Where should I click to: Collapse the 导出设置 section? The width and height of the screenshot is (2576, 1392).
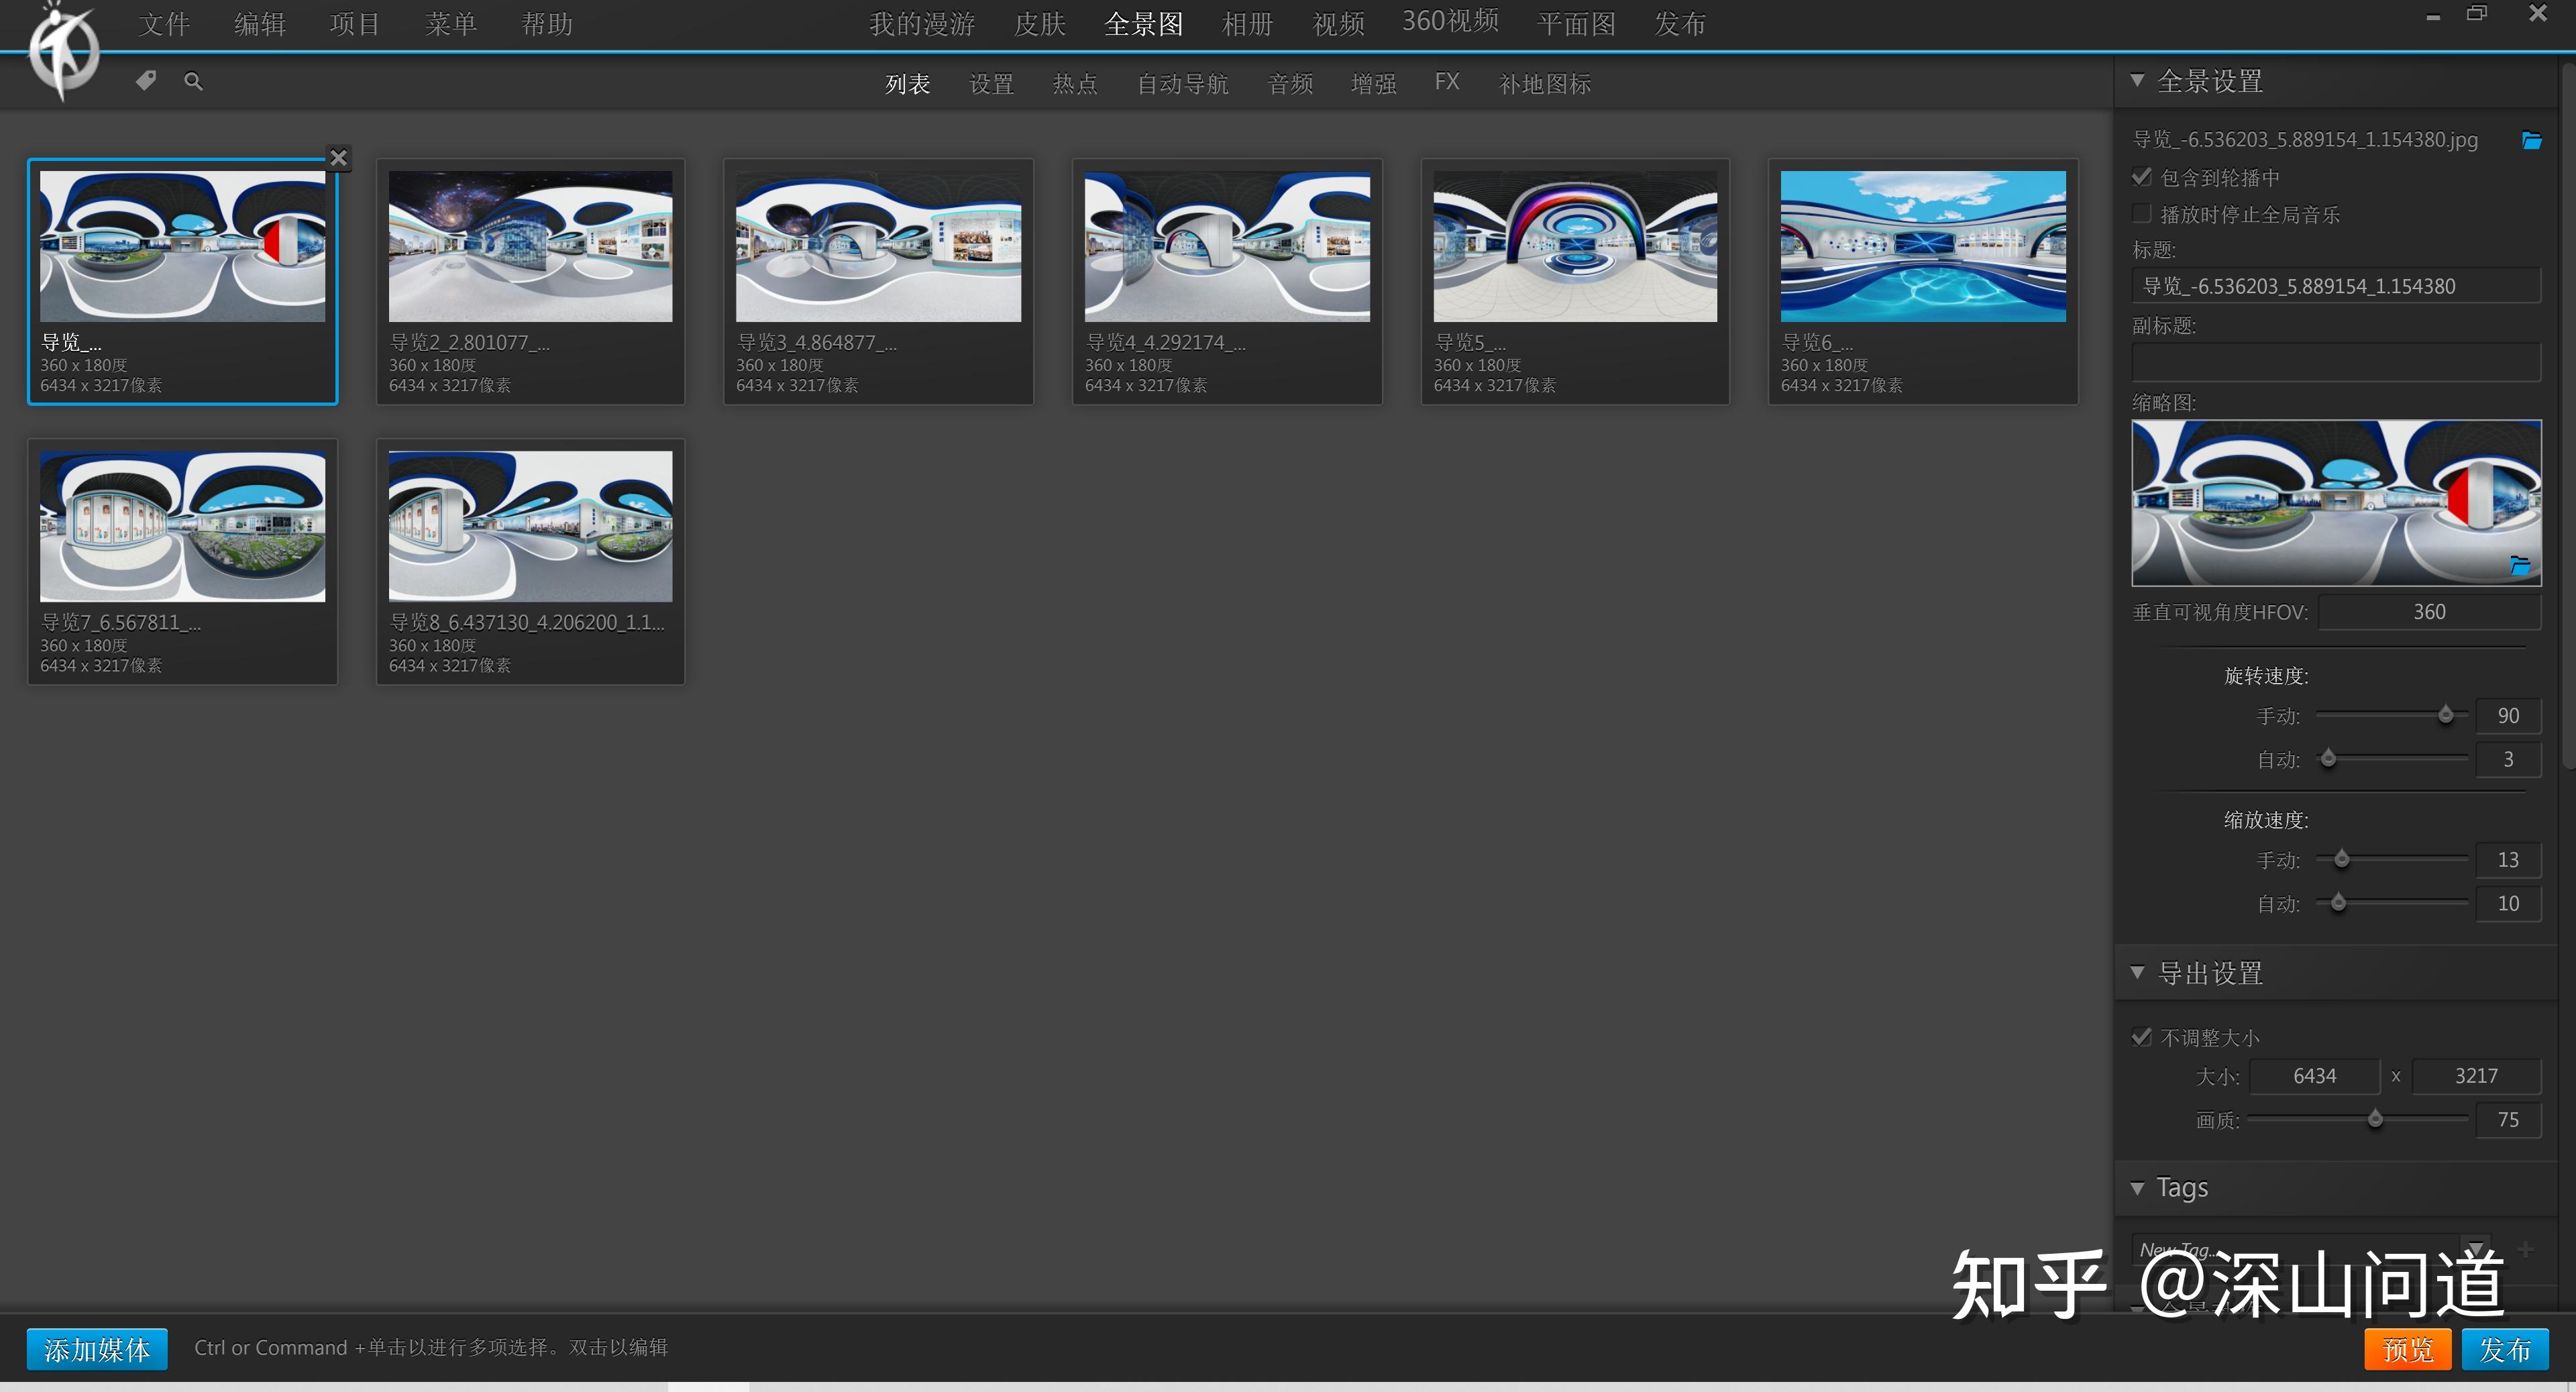(x=2137, y=972)
